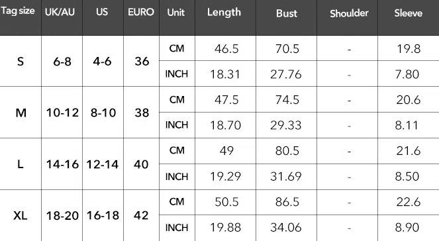Click the 34.06 bust inch value
439x241 pixels.
point(286,228)
